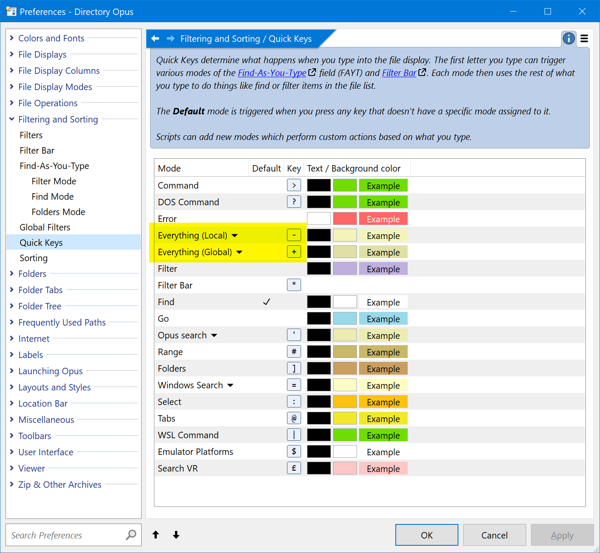Click the Cancel button
Image resolution: width=600 pixels, height=553 pixels.
494,535
